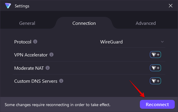Click the VPN Accelerator Plus upgrade badge
This screenshot has height=112, width=178.
tap(156, 55)
